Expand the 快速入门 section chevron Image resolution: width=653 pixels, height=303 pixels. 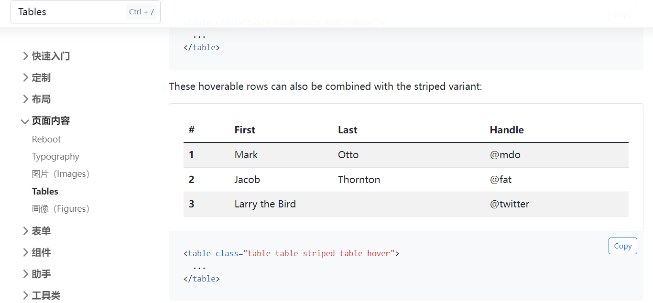(25, 56)
